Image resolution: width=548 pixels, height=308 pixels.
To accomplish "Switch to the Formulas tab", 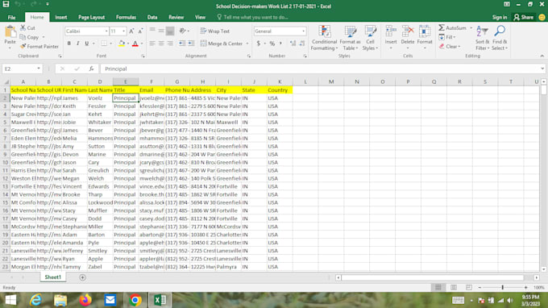I will click(x=126, y=17).
